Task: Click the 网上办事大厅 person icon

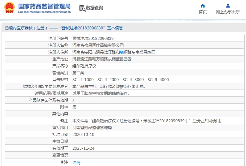Action: (x=228, y=6)
